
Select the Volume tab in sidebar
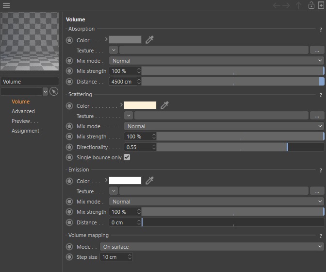coord(20,102)
